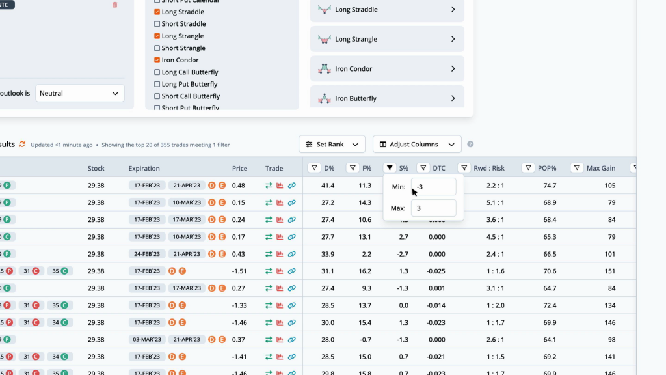Click the Iron Butterfly strategy diagram icon
This screenshot has width=666, height=375.
325,98
